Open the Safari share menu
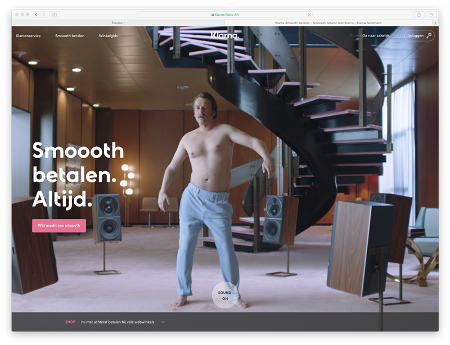The width and height of the screenshot is (450, 345). click(419, 14)
